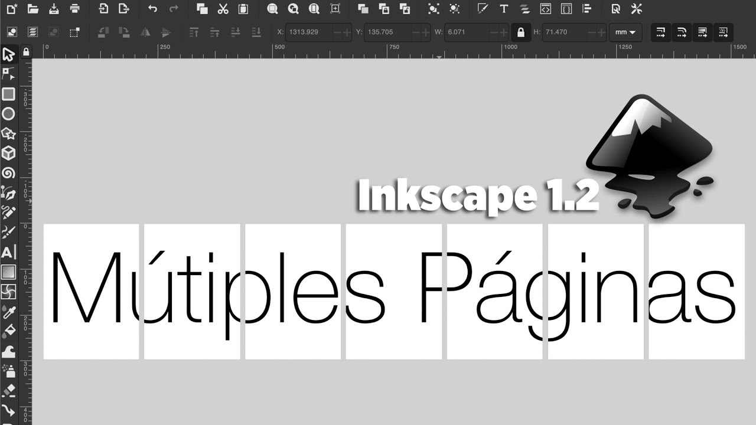Flip selection vertically
Viewport: 756px width, 425px height.
pos(165,32)
